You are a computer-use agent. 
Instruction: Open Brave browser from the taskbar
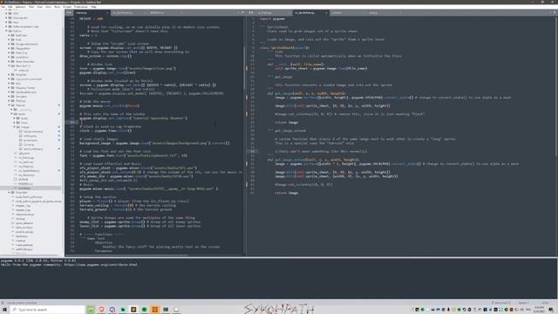(x=101, y=310)
